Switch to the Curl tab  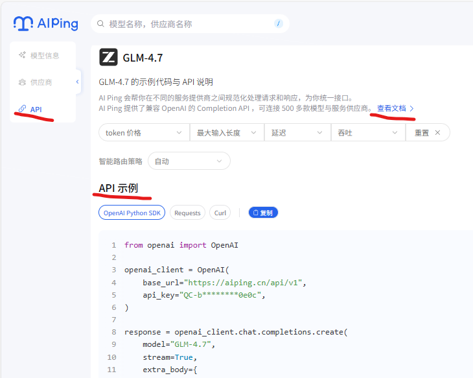point(220,213)
